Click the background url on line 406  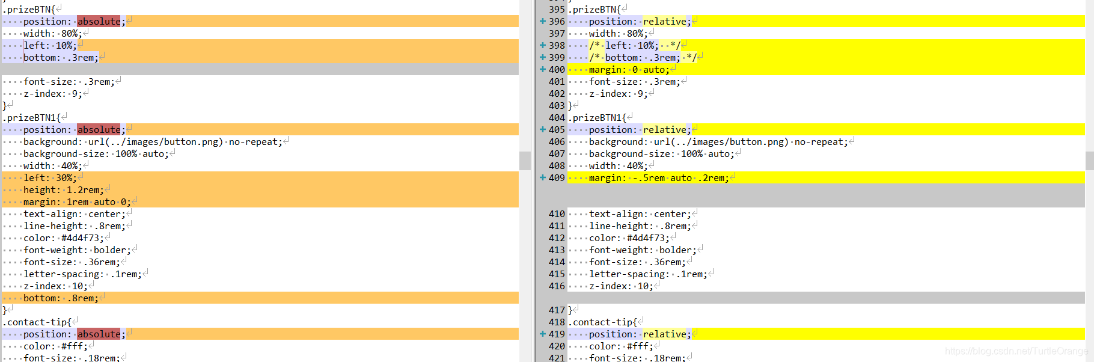click(718, 141)
